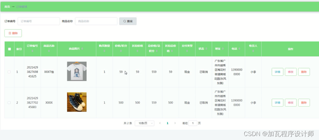
Task: Sort by 地址 column sort icon
Action: pos(223,49)
